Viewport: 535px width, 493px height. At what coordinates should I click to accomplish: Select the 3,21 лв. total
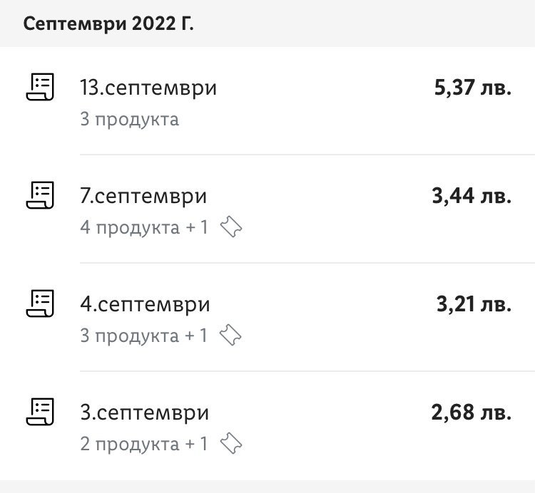(474, 304)
